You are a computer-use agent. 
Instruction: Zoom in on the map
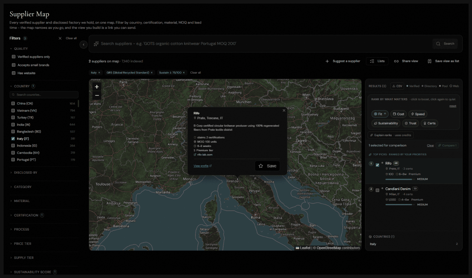click(97, 87)
